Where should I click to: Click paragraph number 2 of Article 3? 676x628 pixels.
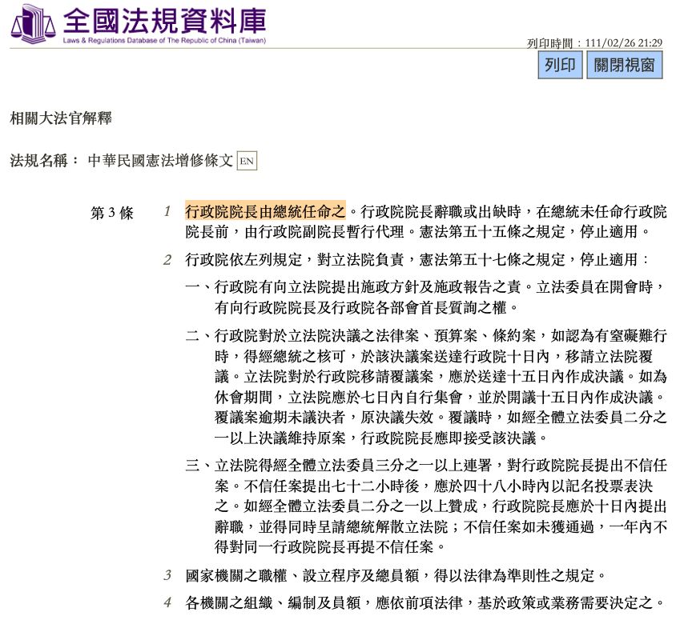coord(167,260)
